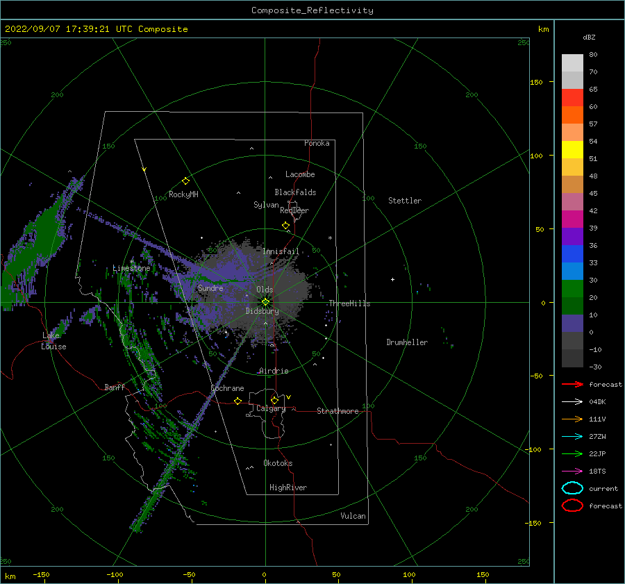Click the red forecast arrow in legend
Viewport: 625px width, 584px height.
(572, 384)
